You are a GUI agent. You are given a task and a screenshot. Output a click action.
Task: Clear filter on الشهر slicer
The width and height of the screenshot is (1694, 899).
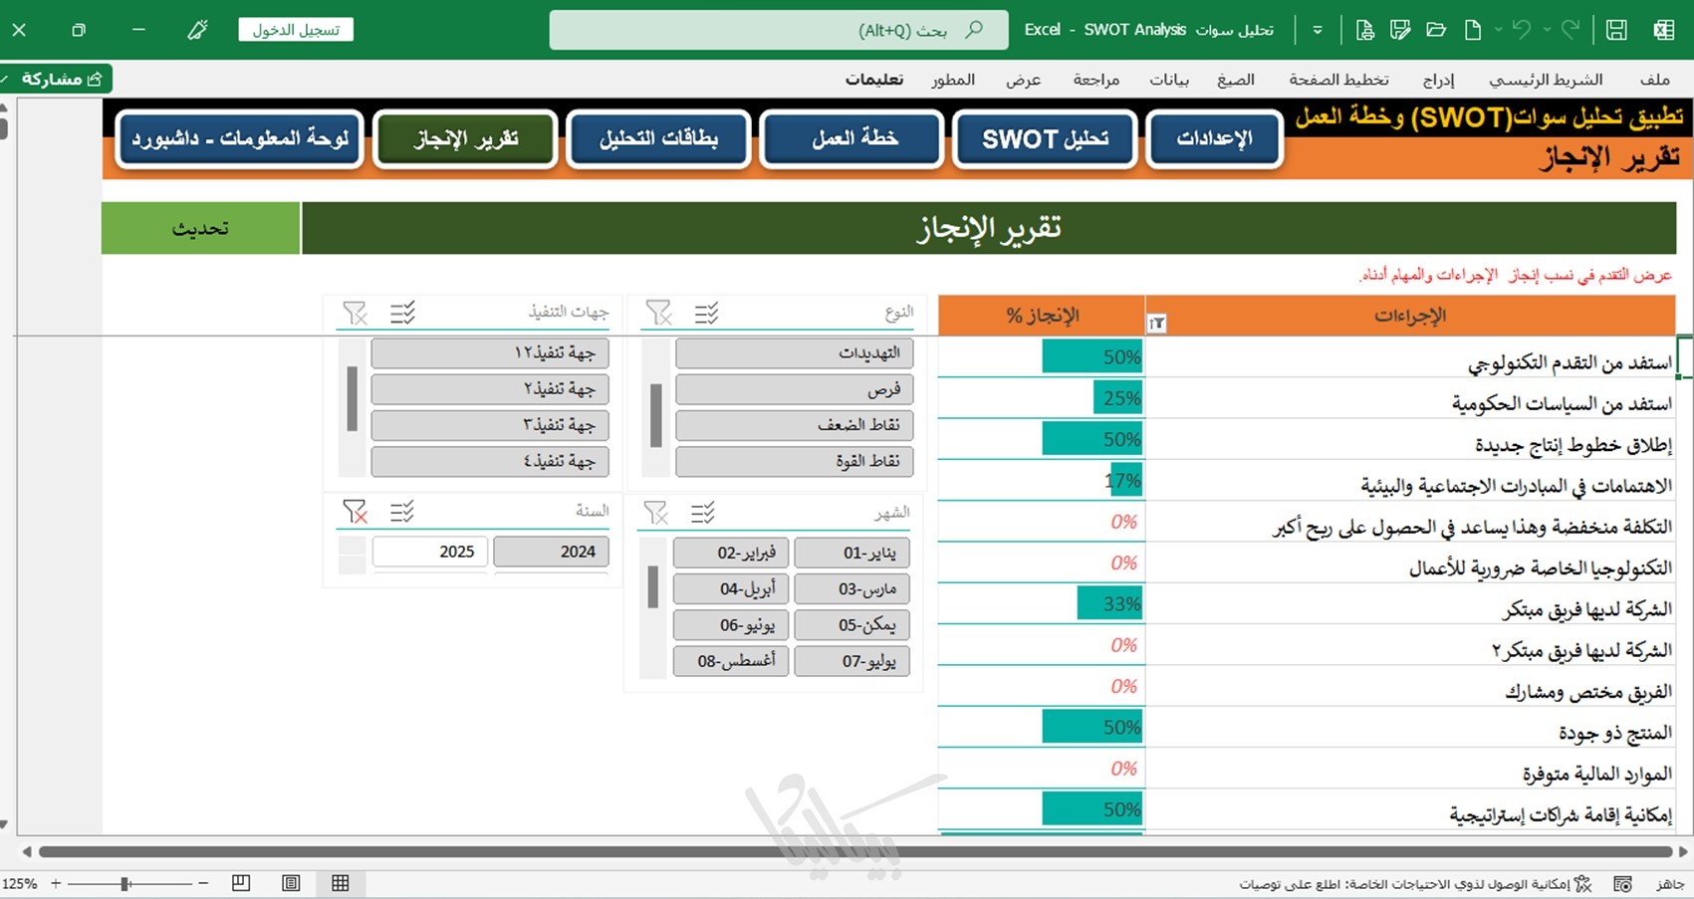pos(656,513)
